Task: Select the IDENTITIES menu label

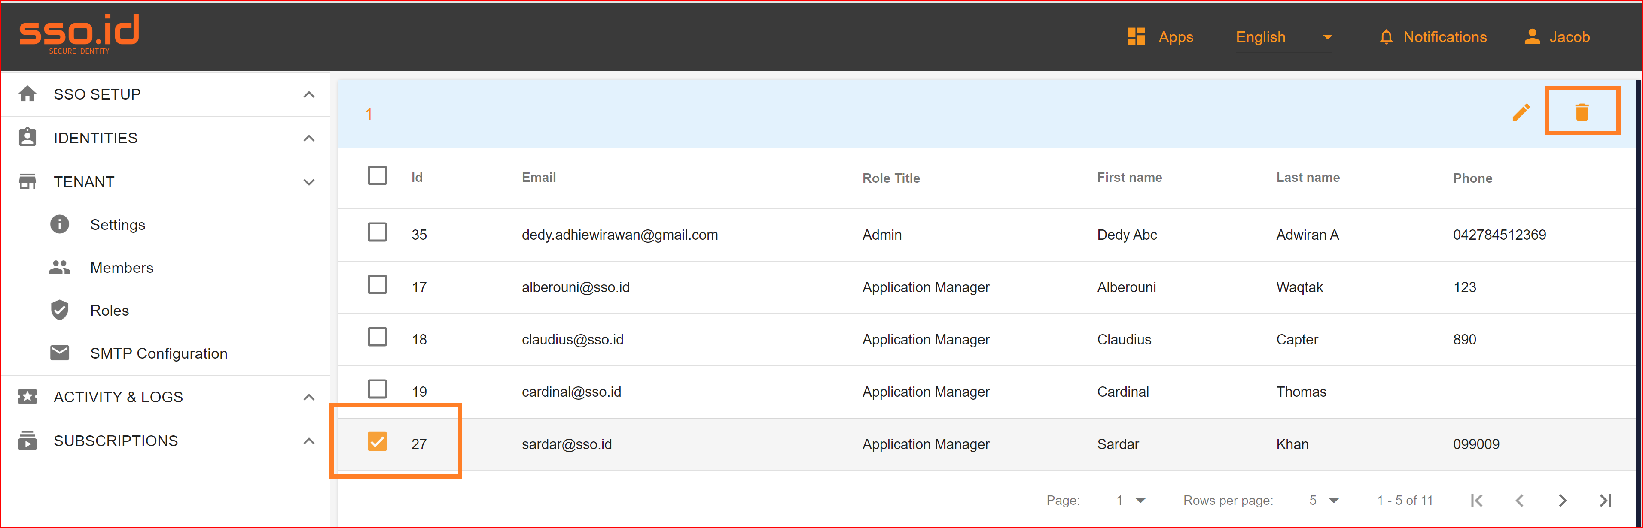Action: tap(95, 138)
